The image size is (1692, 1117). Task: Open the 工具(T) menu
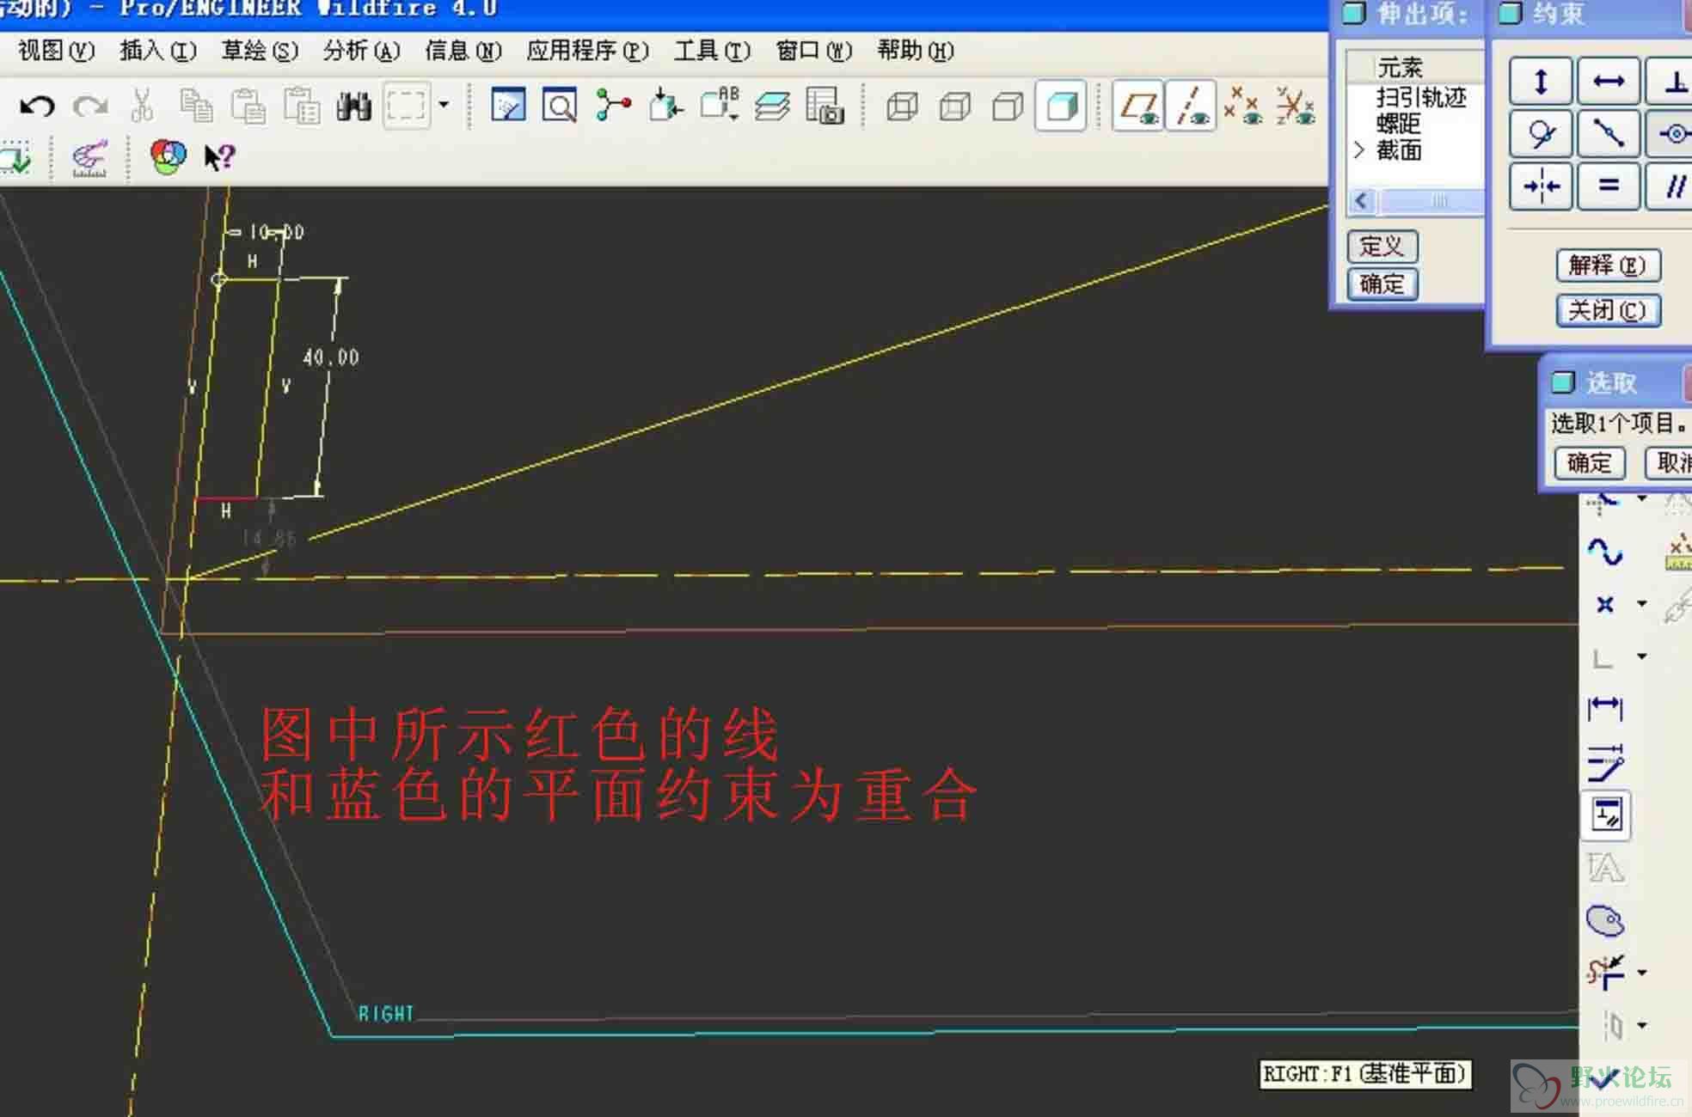click(x=712, y=51)
